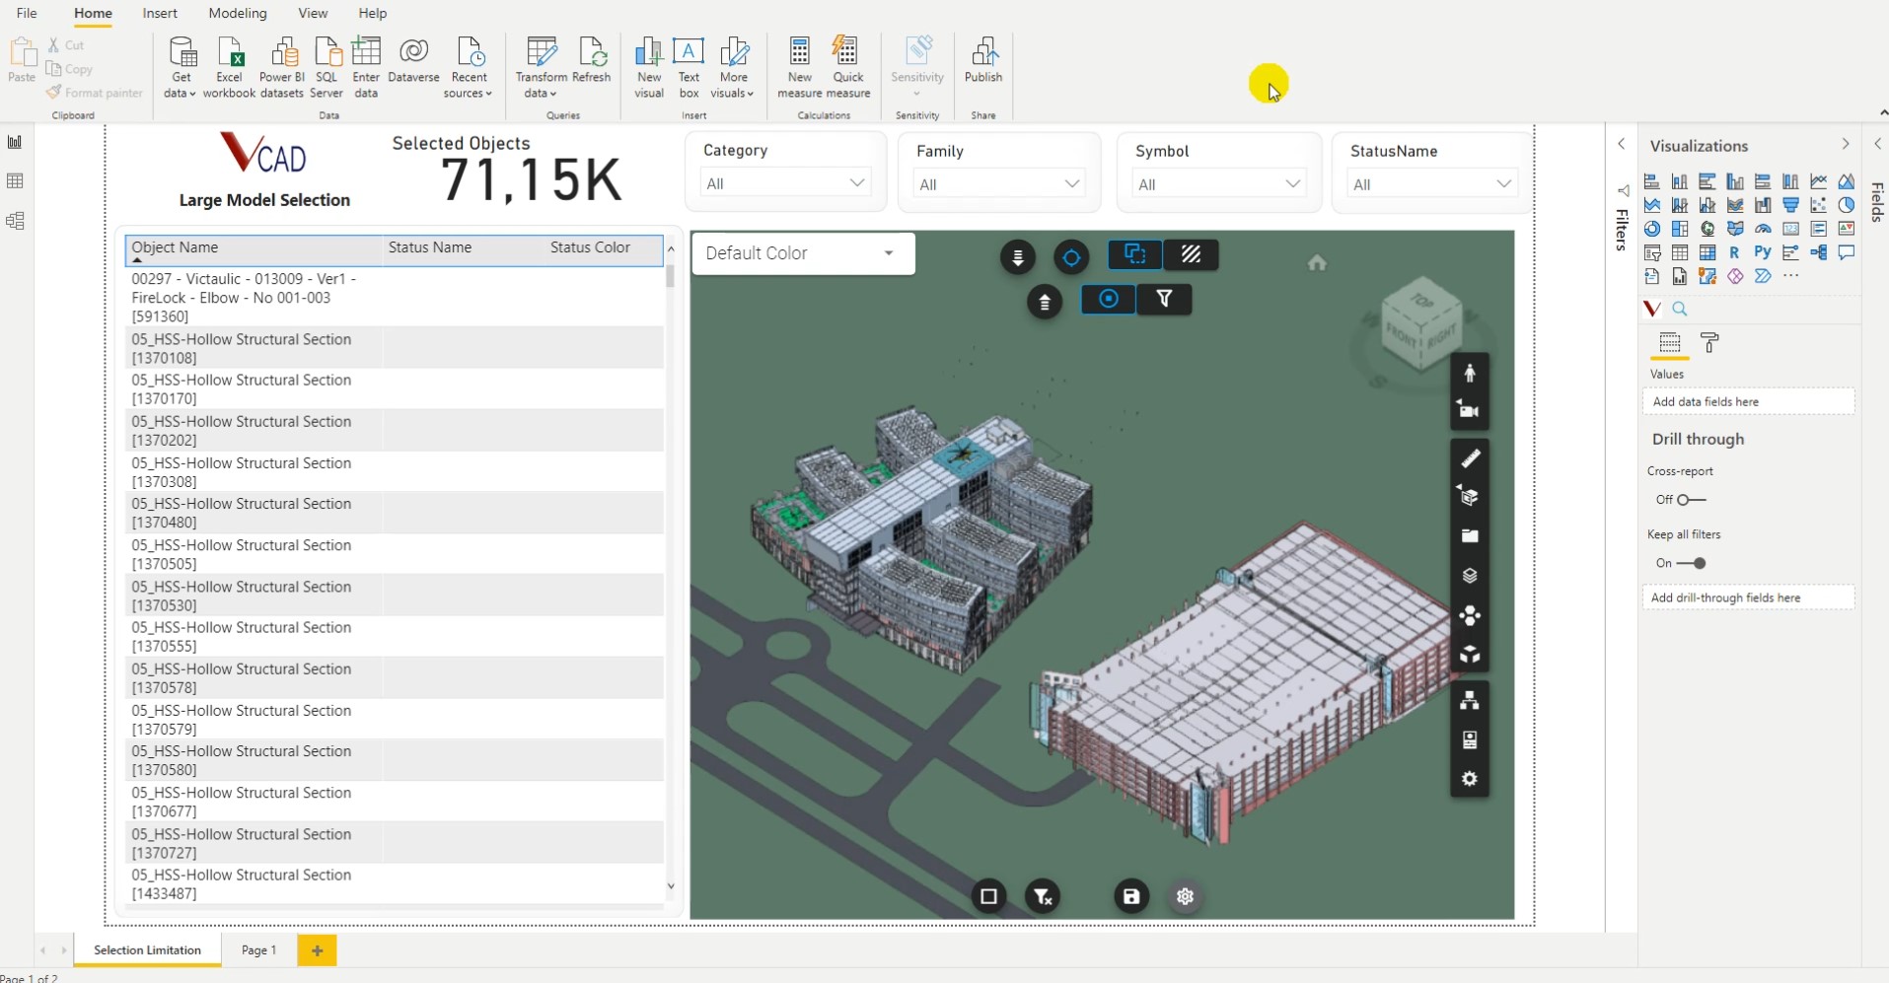Open the section box tool
Image resolution: width=1889 pixels, height=983 pixels.
1470,497
